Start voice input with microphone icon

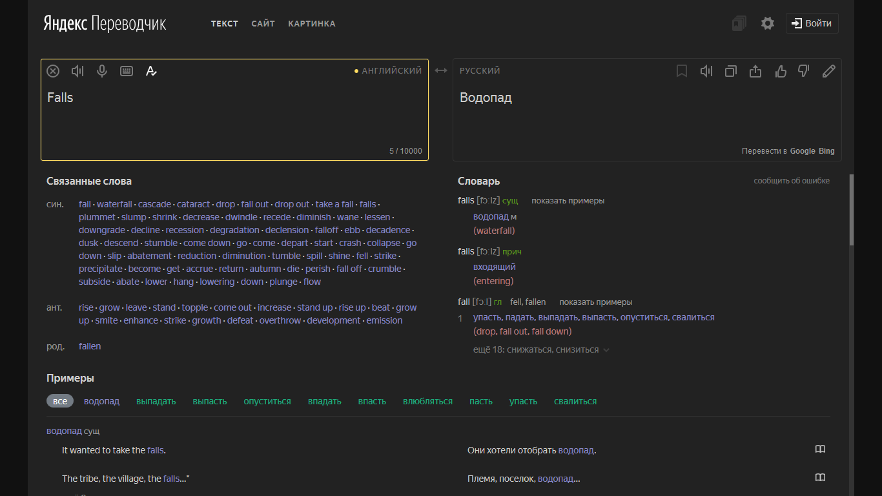click(x=102, y=71)
